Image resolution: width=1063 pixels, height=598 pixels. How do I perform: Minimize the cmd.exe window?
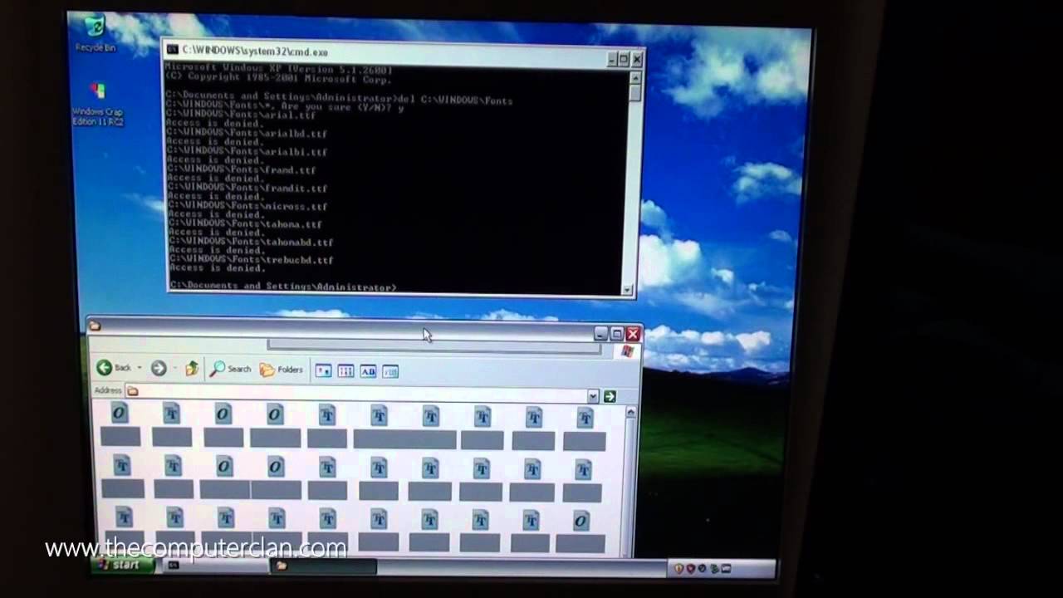click(x=610, y=59)
